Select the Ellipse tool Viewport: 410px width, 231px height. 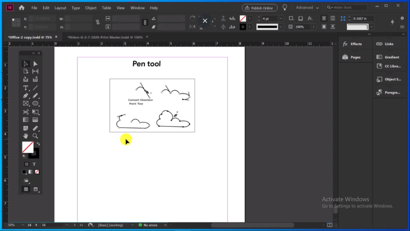(x=35, y=103)
